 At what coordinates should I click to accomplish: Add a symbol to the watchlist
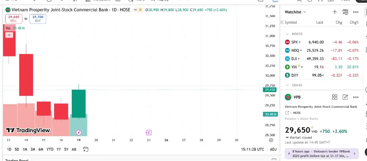(335, 12)
